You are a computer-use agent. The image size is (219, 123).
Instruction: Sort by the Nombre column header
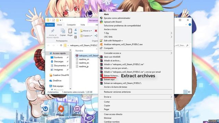coord(79,51)
